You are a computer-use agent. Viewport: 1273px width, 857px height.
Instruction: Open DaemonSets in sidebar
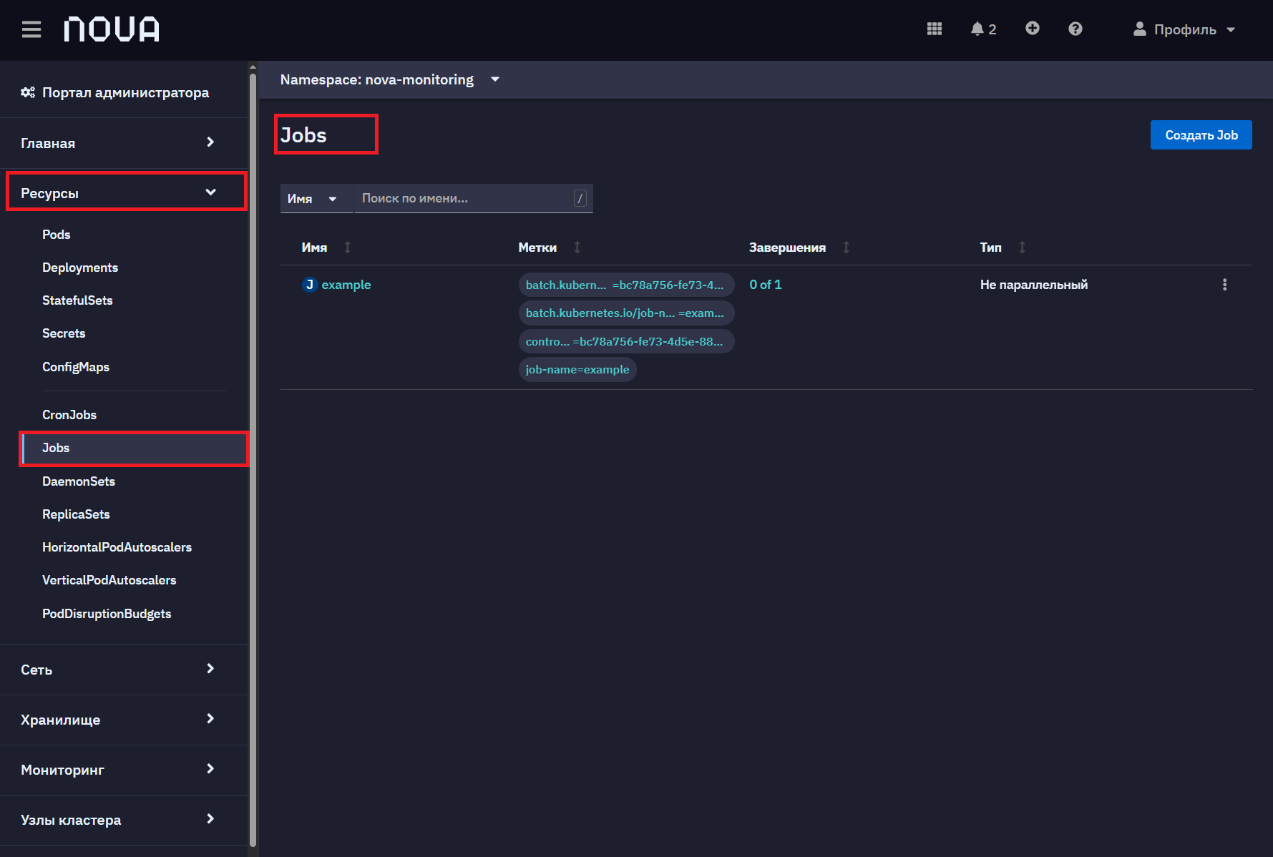(x=79, y=481)
